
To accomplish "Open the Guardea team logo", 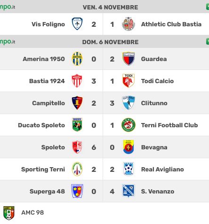I will click(x=129, y=59).
